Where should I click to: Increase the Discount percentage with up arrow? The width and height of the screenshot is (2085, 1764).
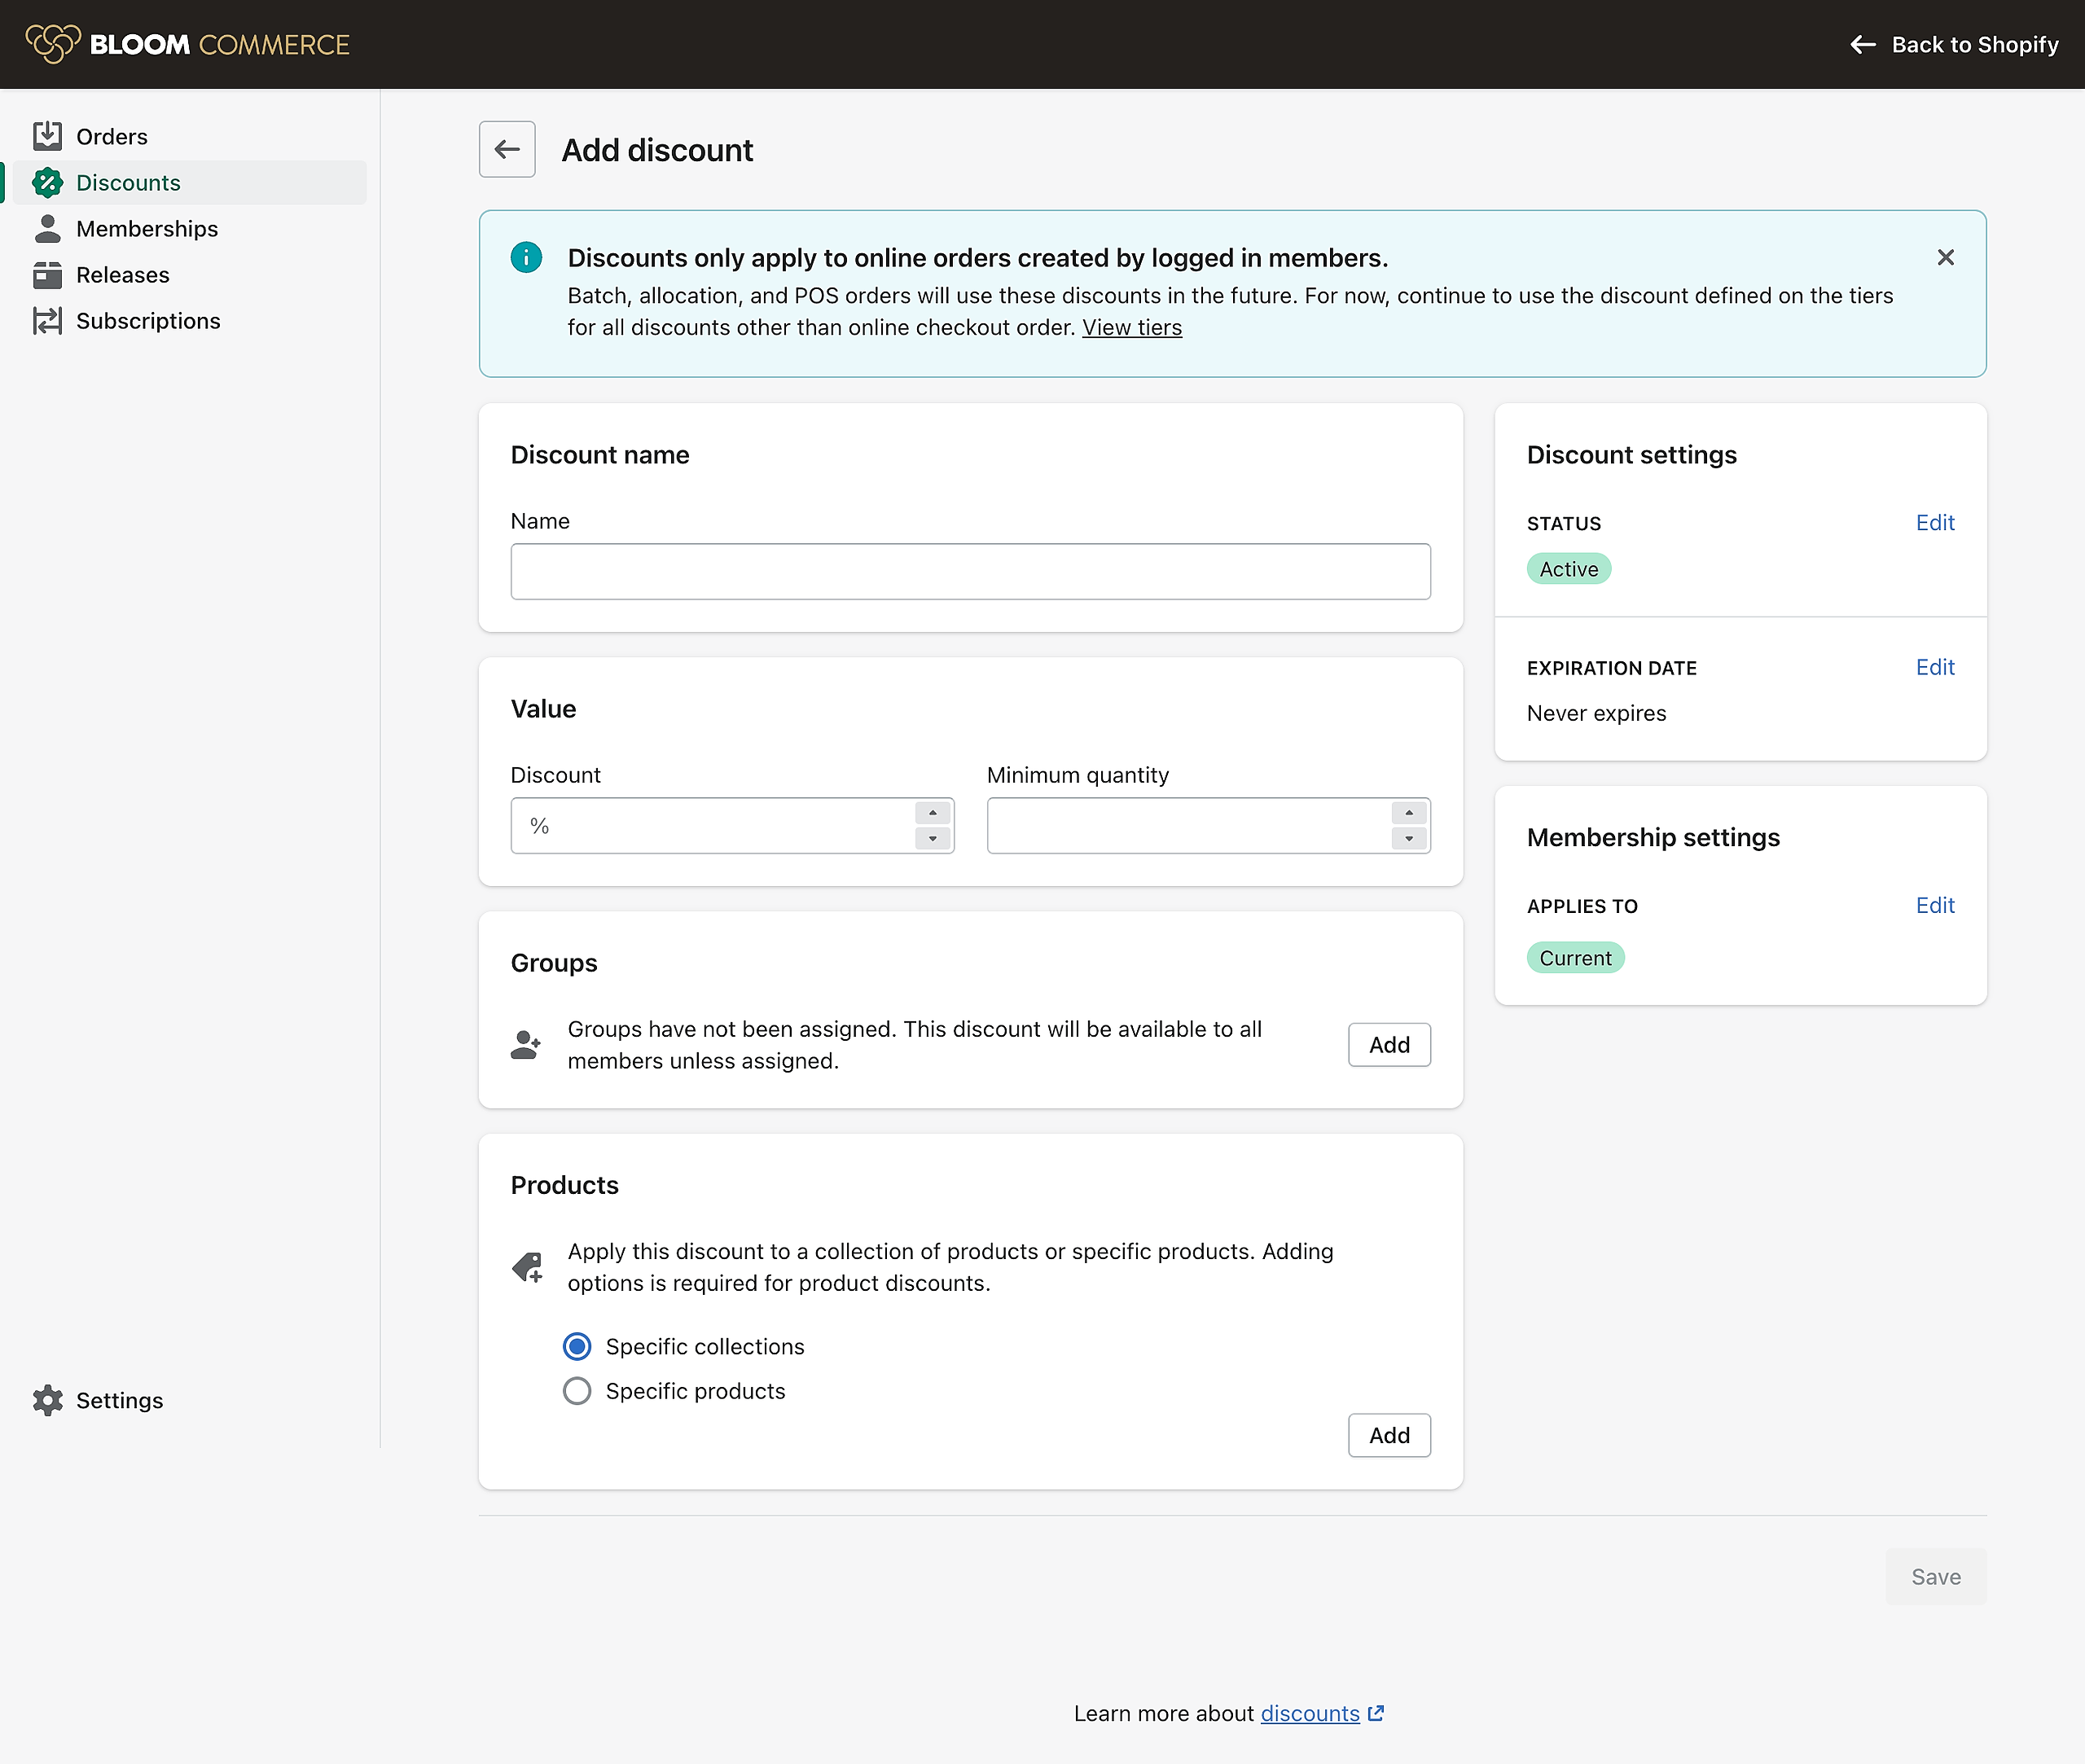click(932, 813)
